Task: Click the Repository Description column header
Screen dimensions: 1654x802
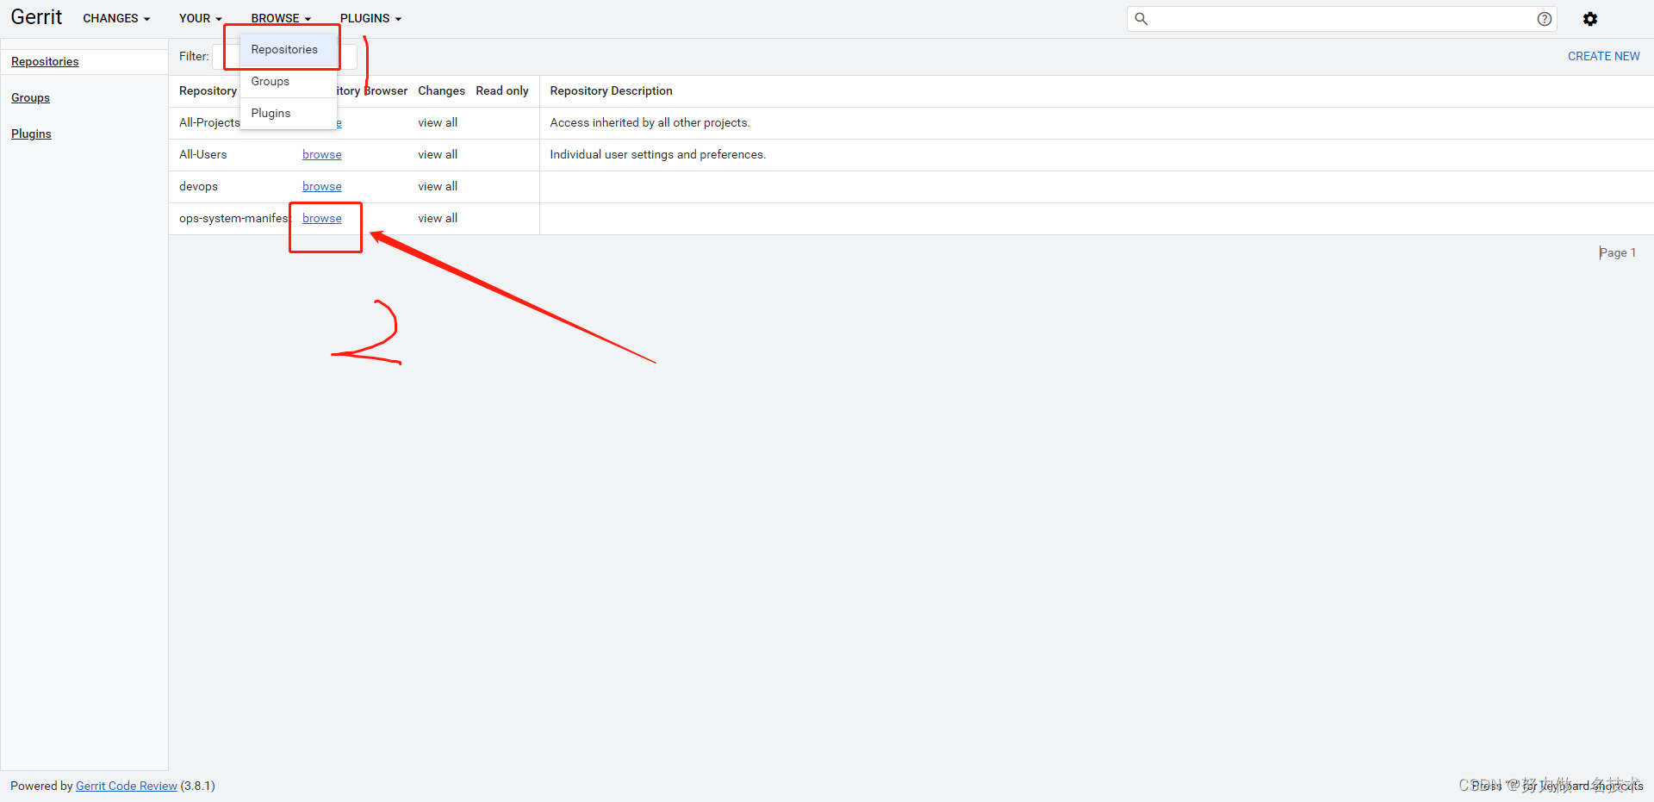Action: tap(611, 90)
